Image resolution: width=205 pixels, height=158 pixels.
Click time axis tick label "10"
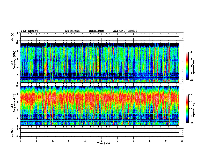tap(182, 141)
